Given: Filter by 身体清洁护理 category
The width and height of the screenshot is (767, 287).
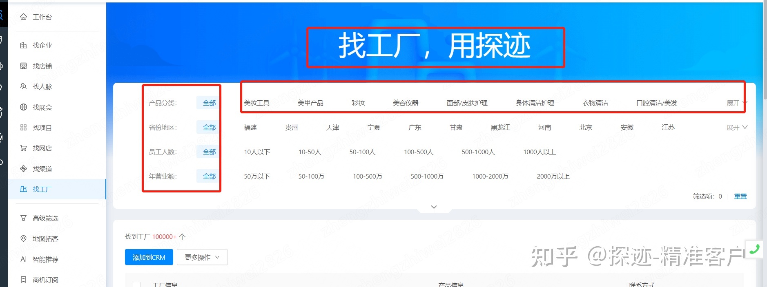Looking at the screenshot, I should (535, 103).
